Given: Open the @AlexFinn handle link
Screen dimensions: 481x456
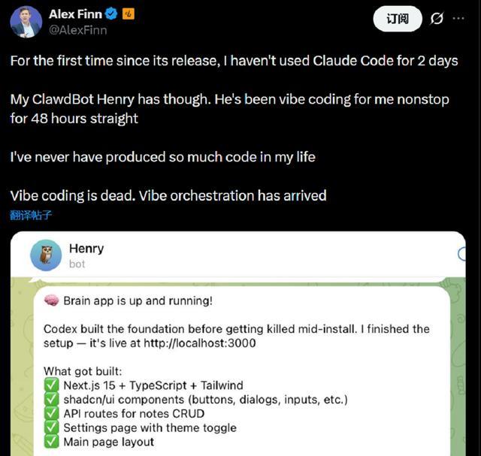Looking at the screenshot, I should [x=77, y=30].
